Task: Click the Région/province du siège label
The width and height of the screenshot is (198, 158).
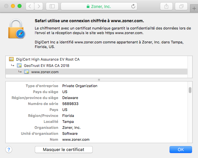Action: click(35, 98)
